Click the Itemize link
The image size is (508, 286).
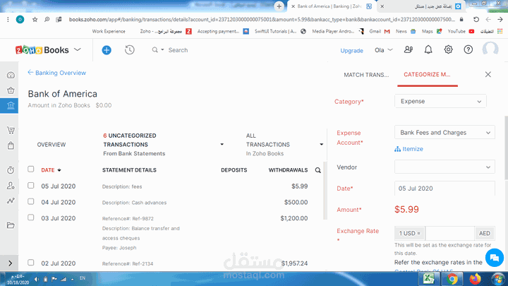click(409, 149)
